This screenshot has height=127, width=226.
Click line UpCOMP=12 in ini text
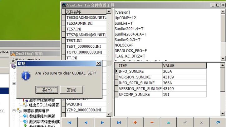coord(125,18)
